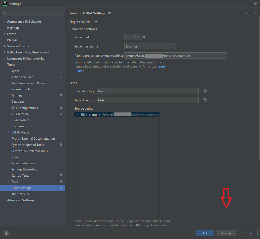Open the Keymap settings page
Viewport: 260px width, 239px height.
click(13, 28)
